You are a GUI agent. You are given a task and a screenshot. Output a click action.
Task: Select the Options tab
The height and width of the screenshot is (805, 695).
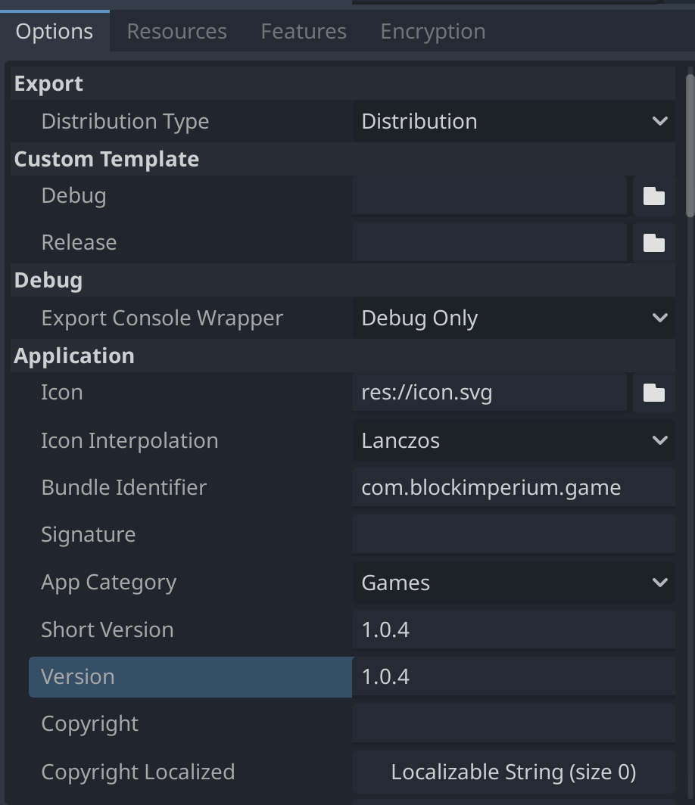click(54, 31)
